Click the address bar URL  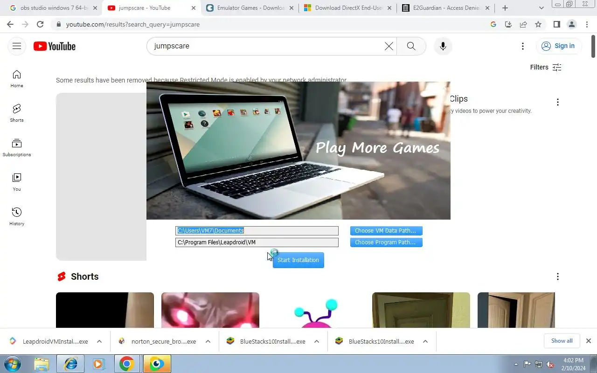point(133,24)
